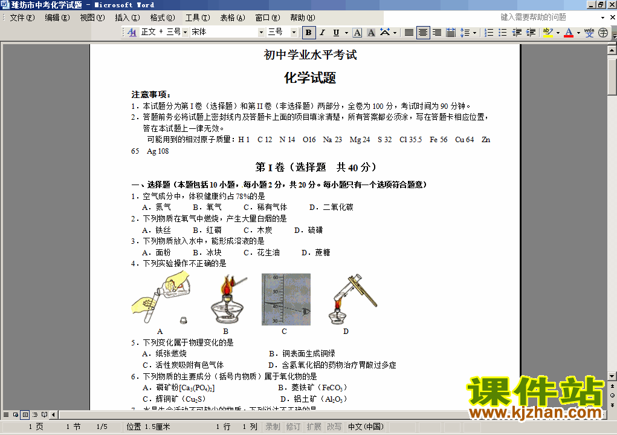Open the 文件(F) menu
This screenshot has width=617, height=435.
coord(22,18)
